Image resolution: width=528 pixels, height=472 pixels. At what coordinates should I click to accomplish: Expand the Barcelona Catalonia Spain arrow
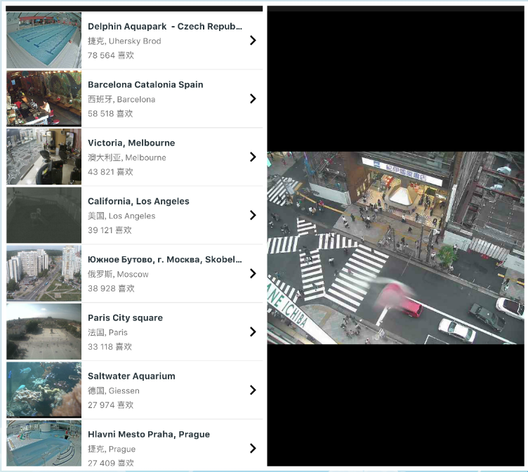click(x=253, y=99)
